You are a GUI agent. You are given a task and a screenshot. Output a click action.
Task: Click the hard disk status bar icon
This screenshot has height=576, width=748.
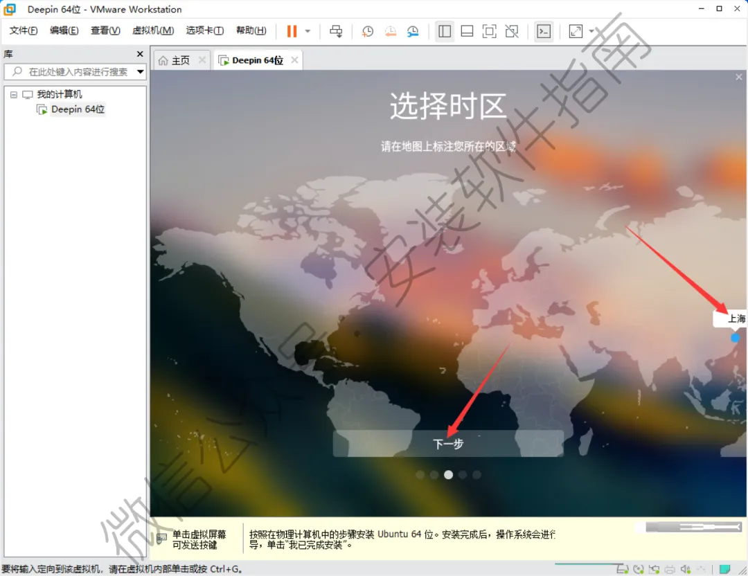click(623, 569)
